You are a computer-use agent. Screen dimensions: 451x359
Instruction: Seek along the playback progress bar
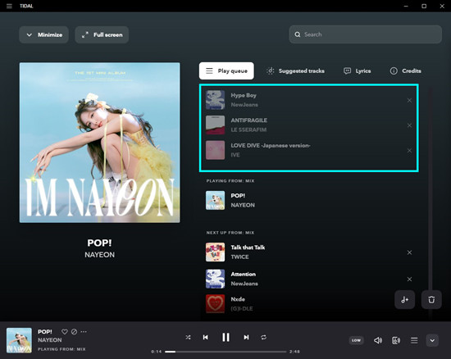coord(225,352)
